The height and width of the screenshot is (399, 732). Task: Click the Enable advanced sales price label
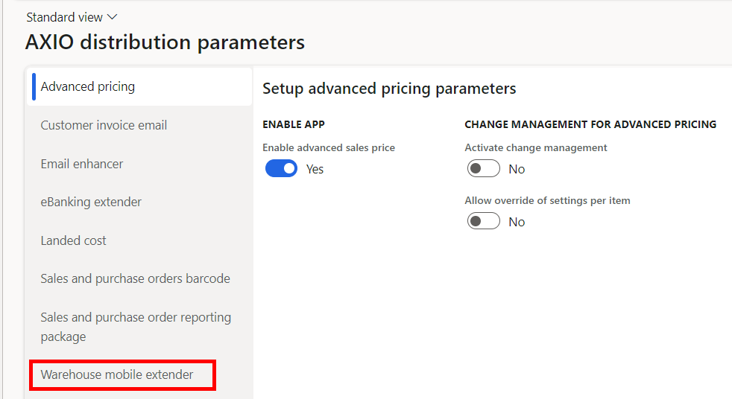point(329,147)
